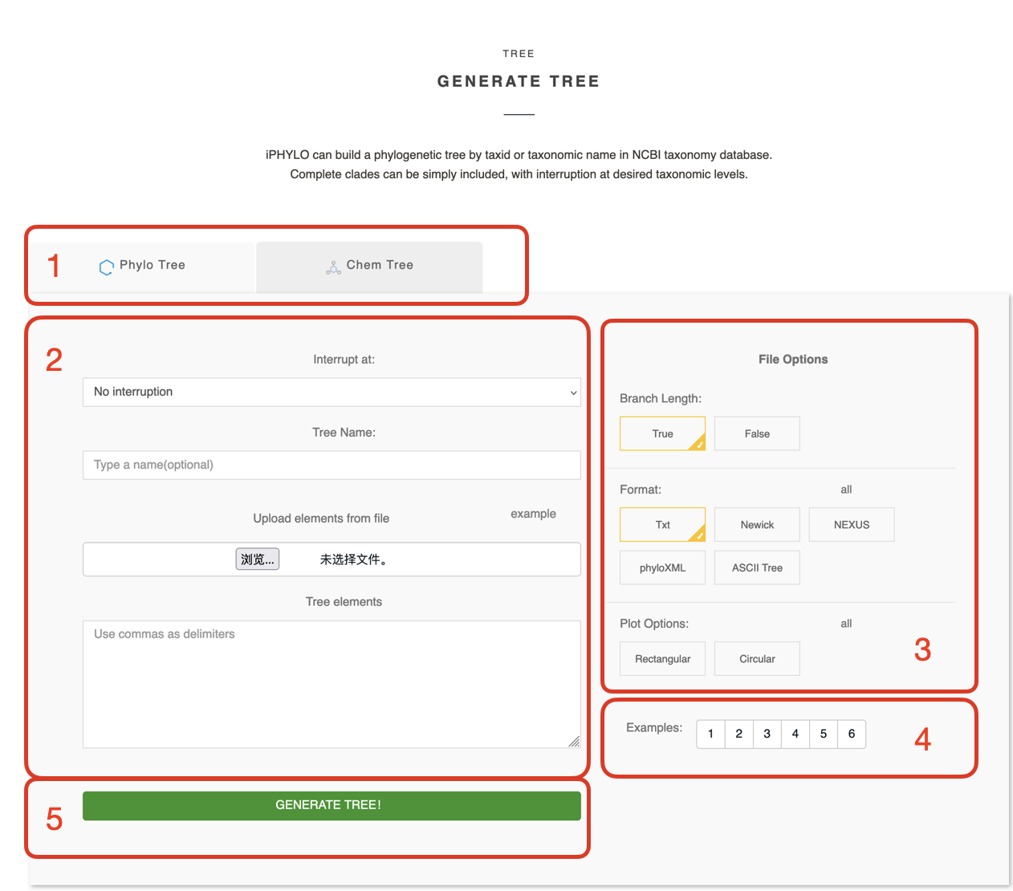Set Branch Length to False

click(757, 434)
